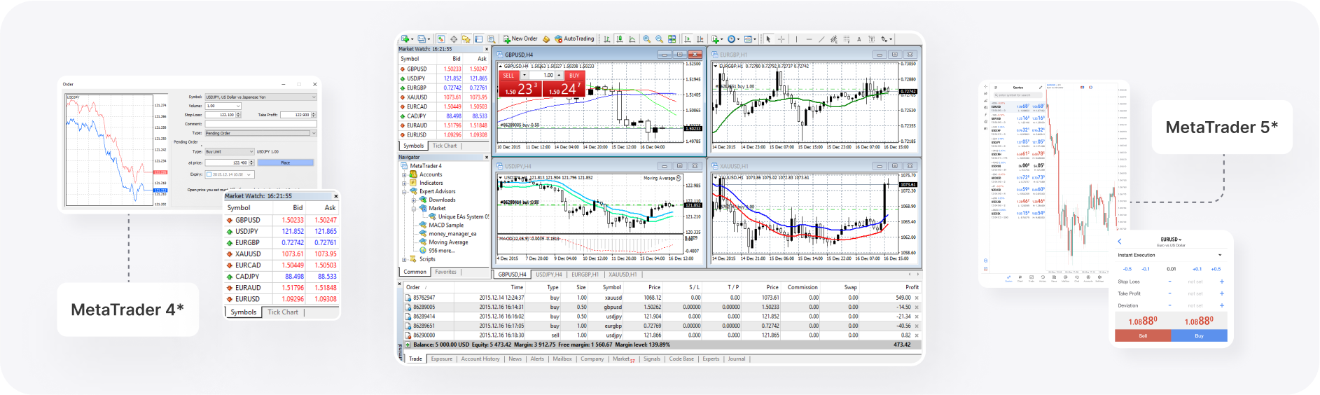This screenshot has width=1320, height=395.
Task: Enable the Expiry checkbox in Order dialog
Action: [x=209, y=174]
